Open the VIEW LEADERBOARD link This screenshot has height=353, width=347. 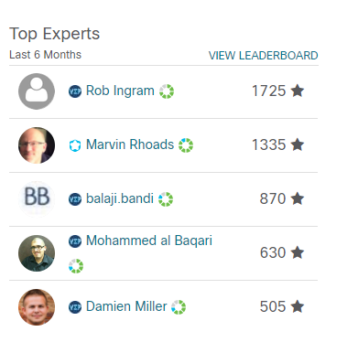(x=263, y=56)
